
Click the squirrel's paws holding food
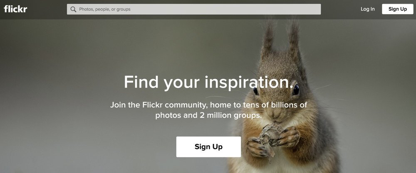coord(273,140)
